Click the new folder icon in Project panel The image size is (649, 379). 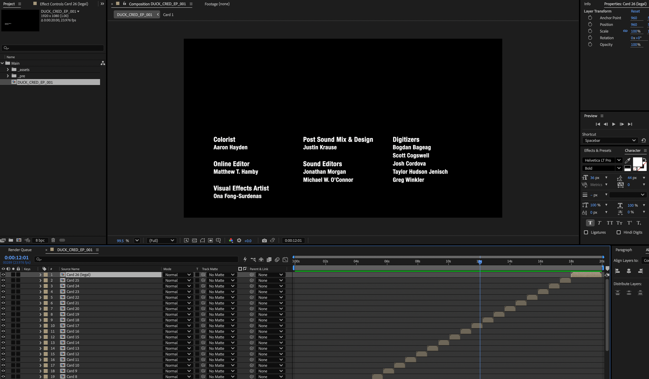click(11, 240)
